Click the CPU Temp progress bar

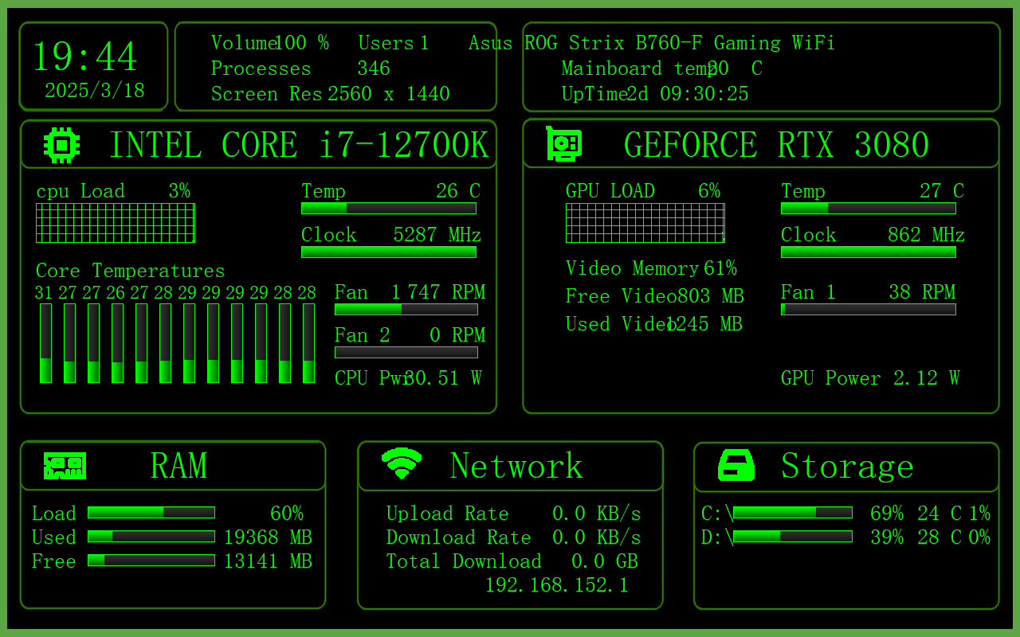click(388, 209)
